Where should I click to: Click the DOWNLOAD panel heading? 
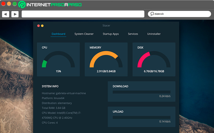[121, 86]
